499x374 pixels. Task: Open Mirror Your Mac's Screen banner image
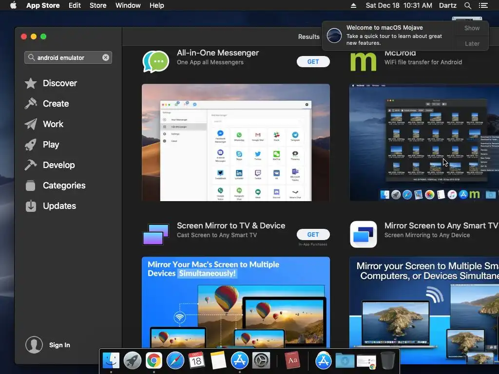pos(236,302)
